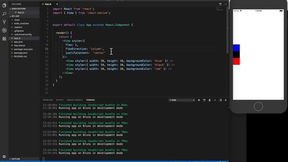Split the editor to the right
The width and height of the screenshot is (288, 162).
click(220, 4)
